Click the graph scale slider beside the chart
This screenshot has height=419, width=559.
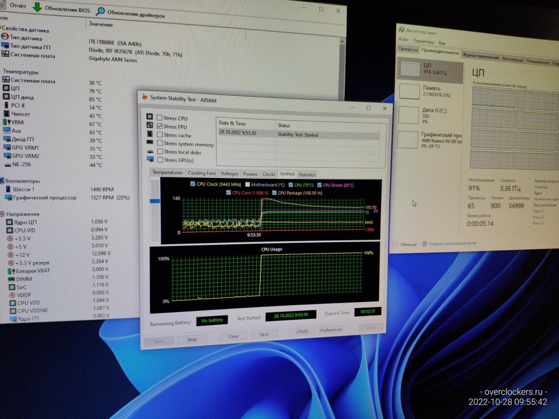(x=155, y=201)
